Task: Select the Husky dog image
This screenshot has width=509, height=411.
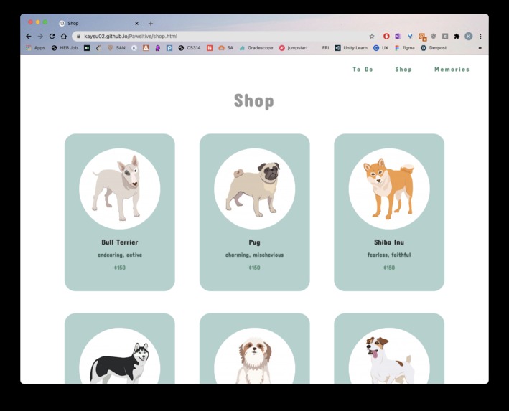Action: (119, 356)
